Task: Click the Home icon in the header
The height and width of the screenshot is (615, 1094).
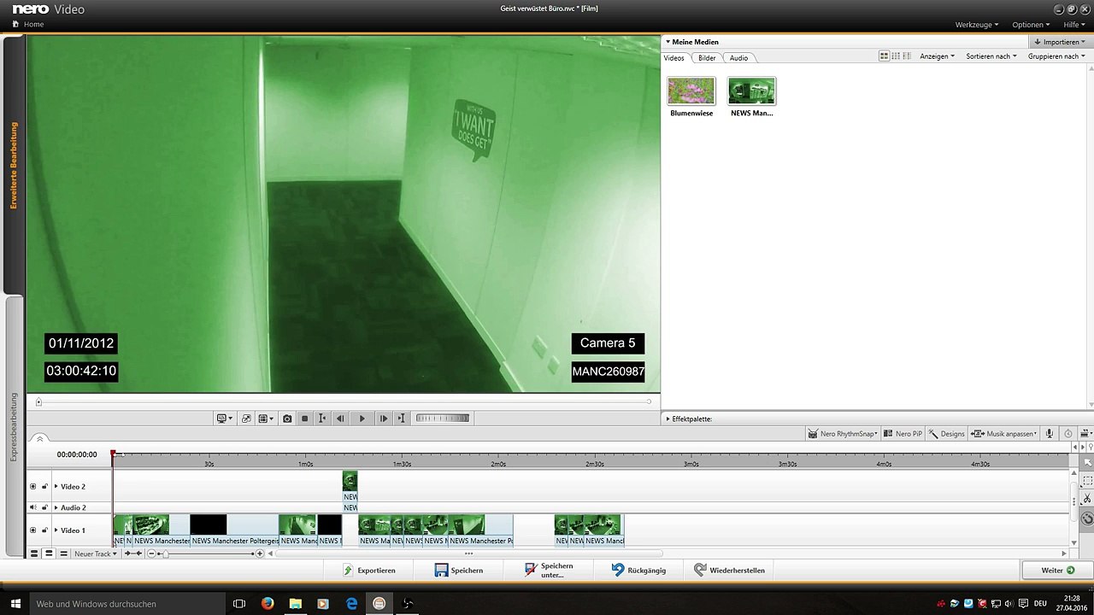Action: tap(15, 24)
